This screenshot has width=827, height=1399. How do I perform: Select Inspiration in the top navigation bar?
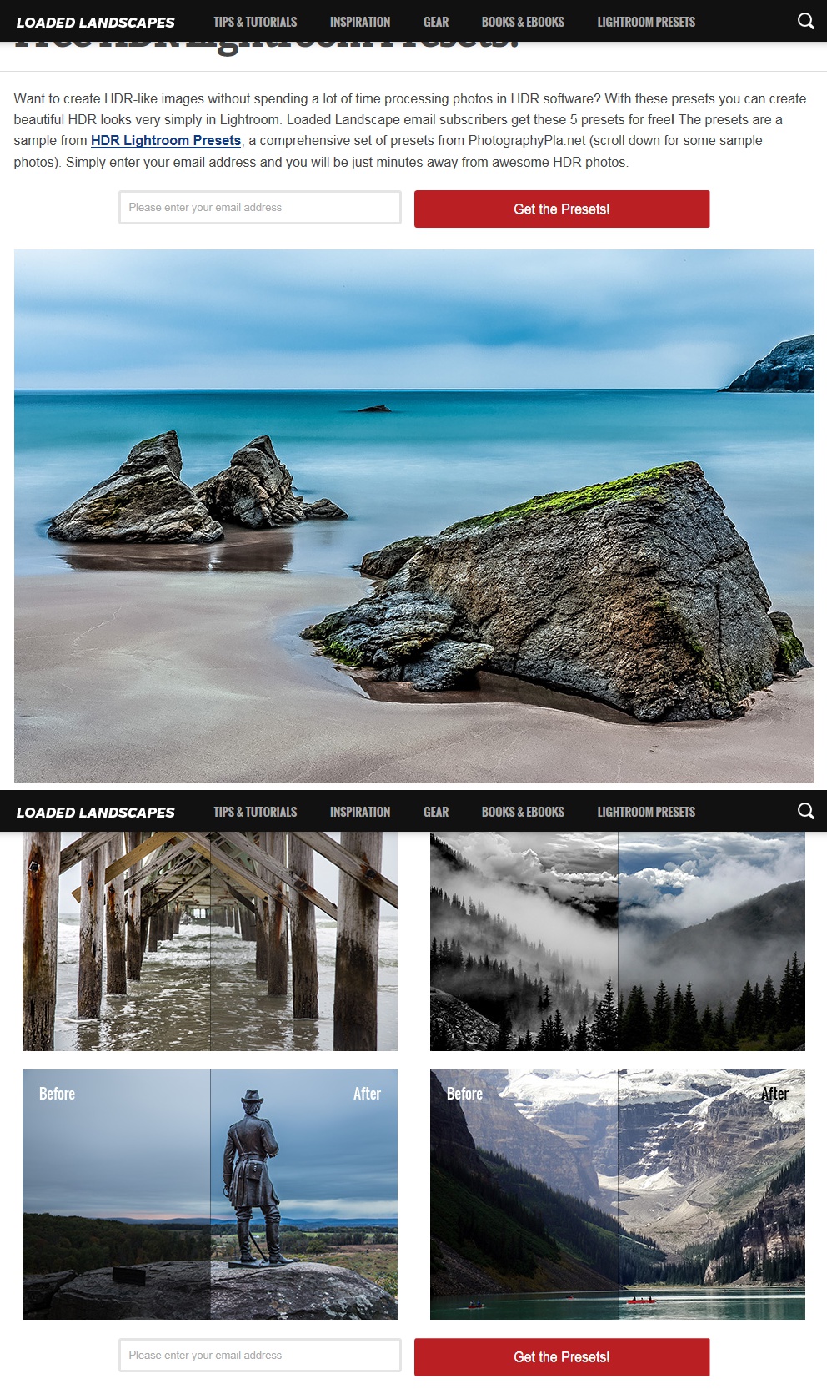(x=360, y=22)
